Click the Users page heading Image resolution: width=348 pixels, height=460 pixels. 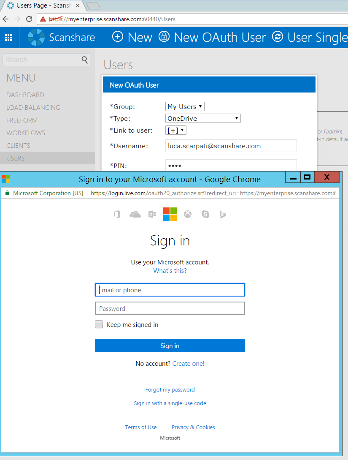click(x=119, y=65)
